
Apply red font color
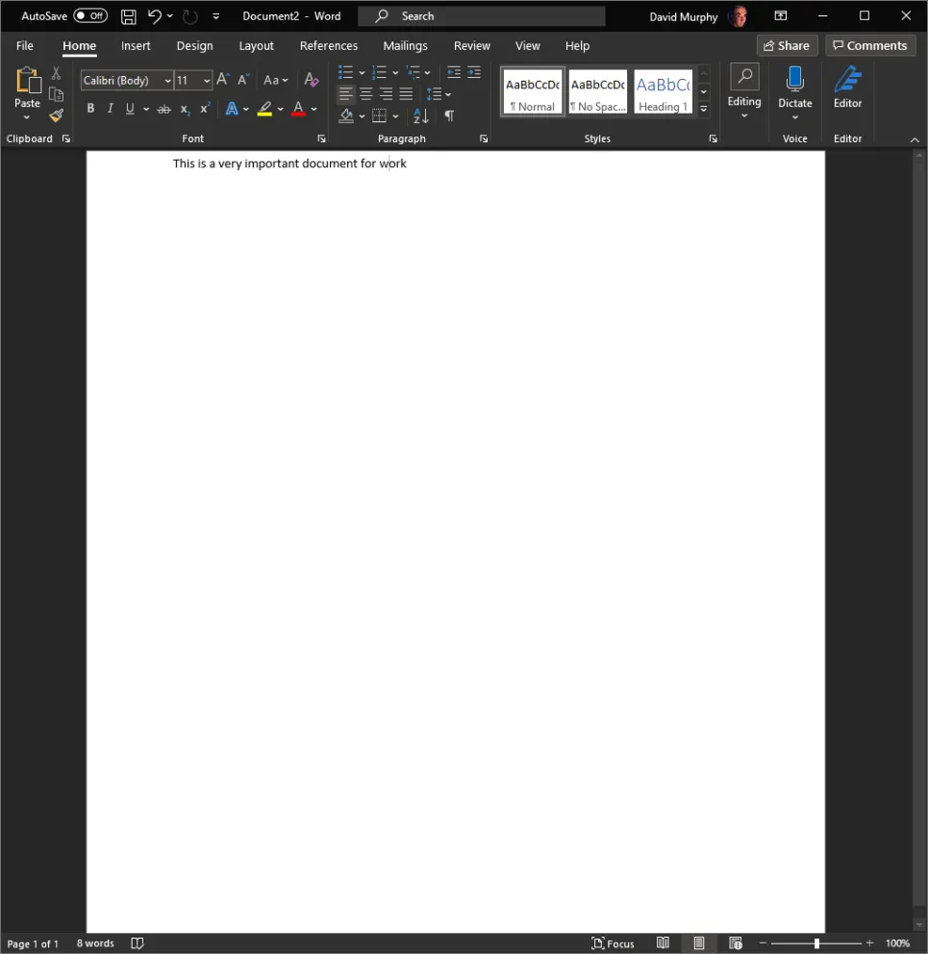coord(298,109)
